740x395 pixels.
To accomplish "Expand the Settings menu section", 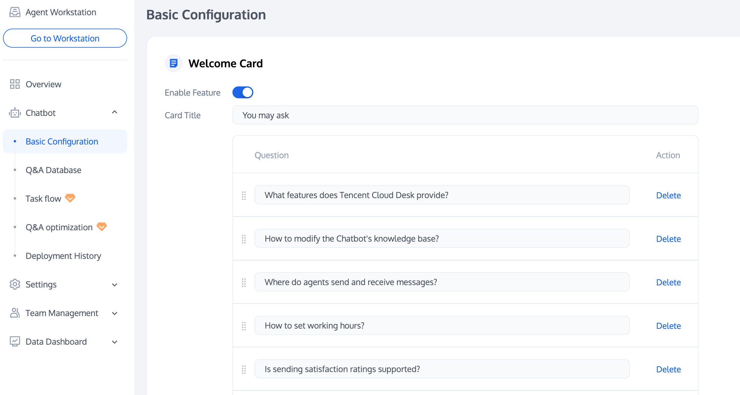I will click(115, 285).
